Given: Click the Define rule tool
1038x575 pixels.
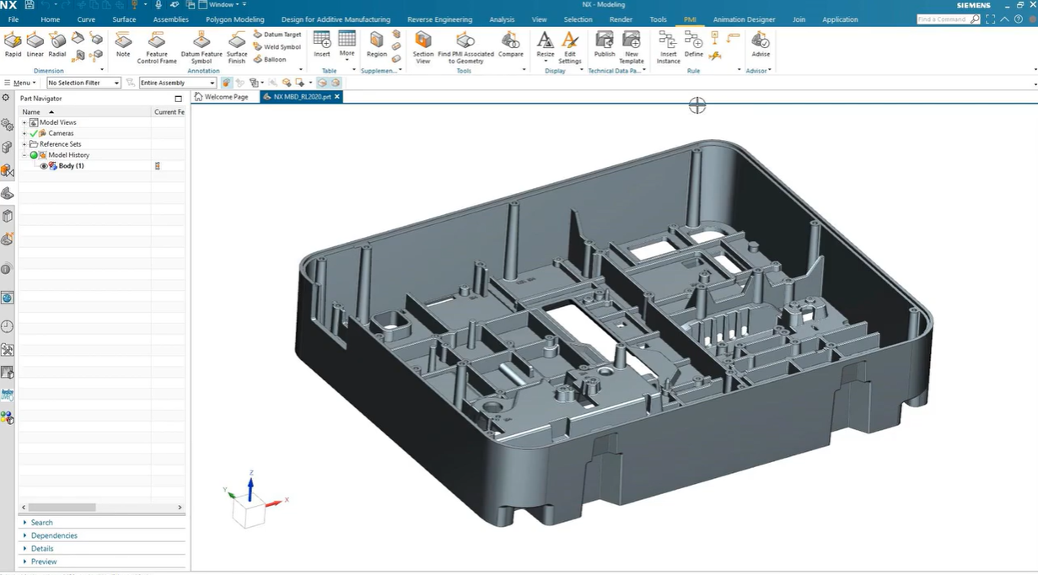Looking at the screenshot, I should pyautogui.click(x=694, y=45).
